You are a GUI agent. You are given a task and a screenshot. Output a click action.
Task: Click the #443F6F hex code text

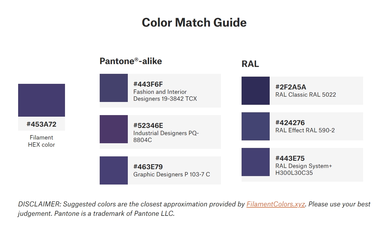coord(148,84)
